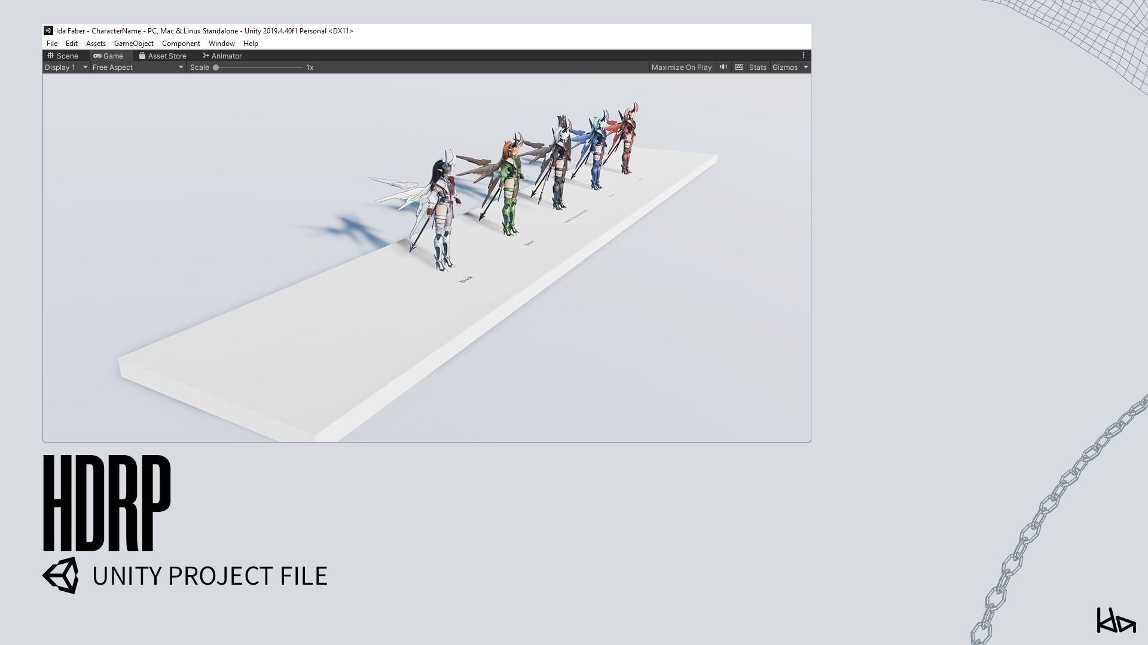This screenshot has height=645, width=1148.
Task: Mute audio with the speaker icon
Action: point(723,67)
